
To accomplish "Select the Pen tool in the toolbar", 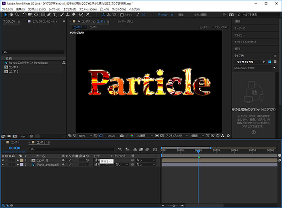I will pyautogui.click(x=48, y=15).
